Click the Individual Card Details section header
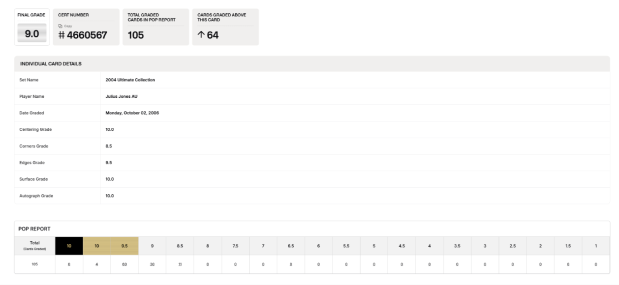This screenshot has height=285, width=619. pos(51,64)
